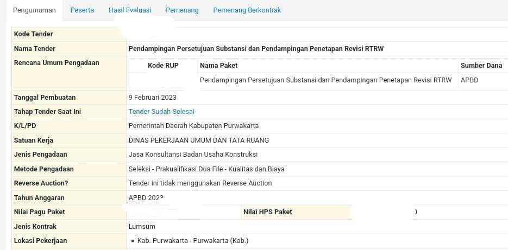The image size is (508, 250).
Task: Click the Sumber Dana column header
Action: [x=481, y=66]
